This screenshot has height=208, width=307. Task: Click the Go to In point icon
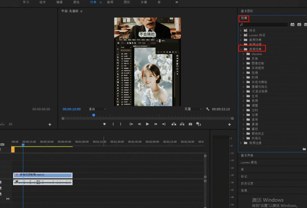[131, 124]
